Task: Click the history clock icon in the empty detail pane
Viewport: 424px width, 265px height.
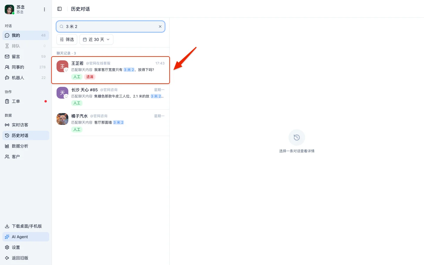Action: pyautogui.click(x=297, y=138)
